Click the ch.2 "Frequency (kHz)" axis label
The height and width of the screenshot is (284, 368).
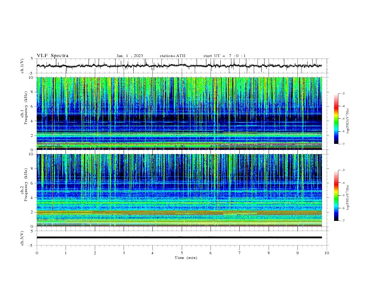pyautogui.click(x=26, y=184)
